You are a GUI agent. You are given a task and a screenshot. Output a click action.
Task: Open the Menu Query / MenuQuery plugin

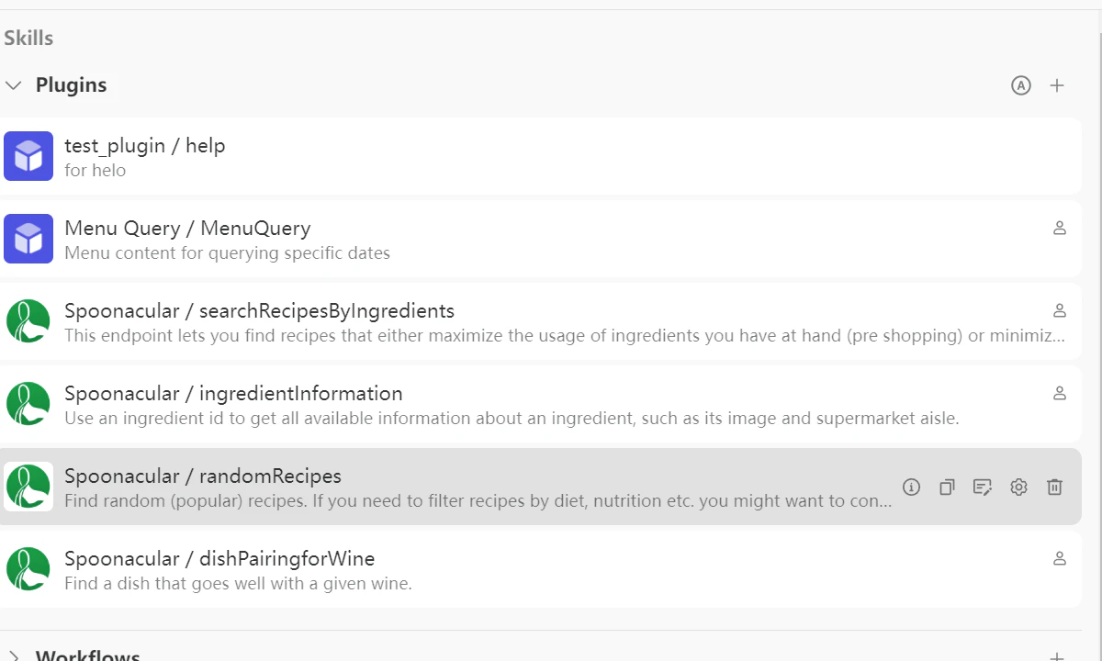(187, 229)
